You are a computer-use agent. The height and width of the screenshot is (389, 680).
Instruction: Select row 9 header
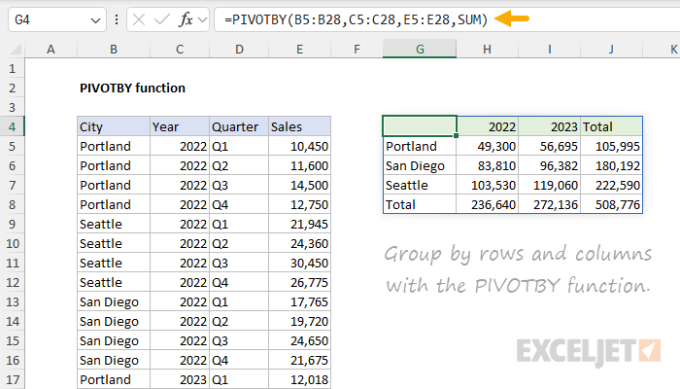click(12, 224)
